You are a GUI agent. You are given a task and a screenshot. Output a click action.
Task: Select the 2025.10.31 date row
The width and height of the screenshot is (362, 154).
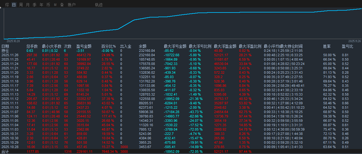(x=181, y=134)
